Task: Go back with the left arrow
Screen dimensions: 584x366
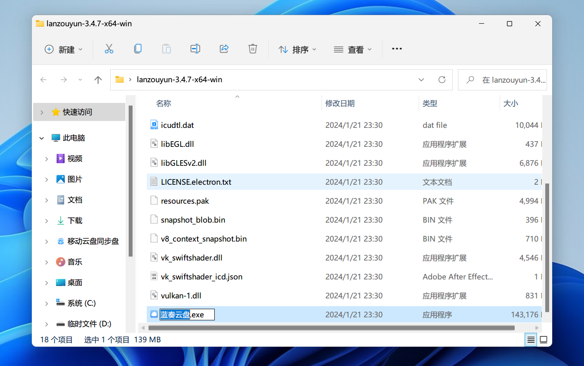Action: tap(43, 80)
